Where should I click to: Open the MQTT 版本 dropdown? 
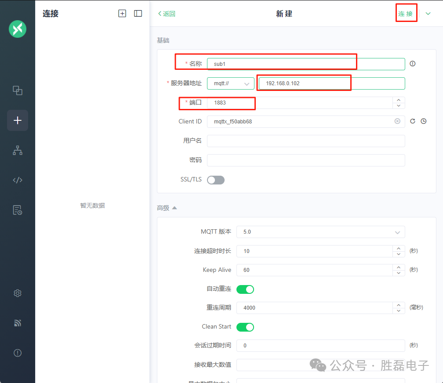click(321, 232)
